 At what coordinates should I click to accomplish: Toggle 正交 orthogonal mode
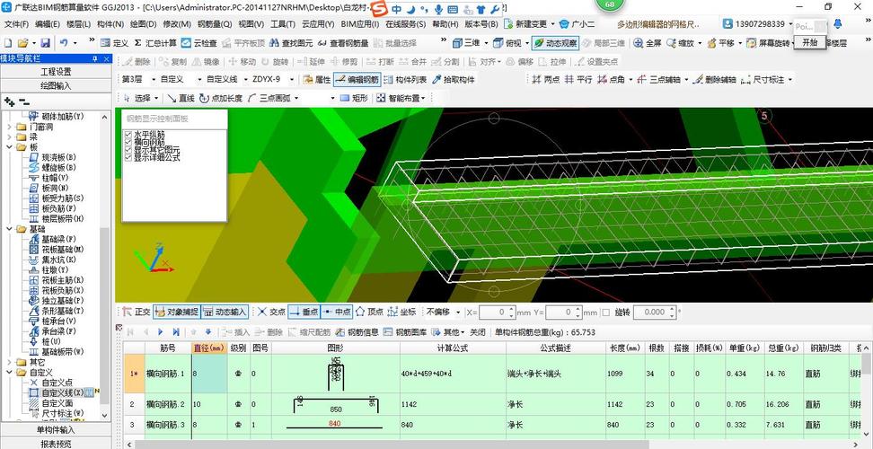point(137,313)
